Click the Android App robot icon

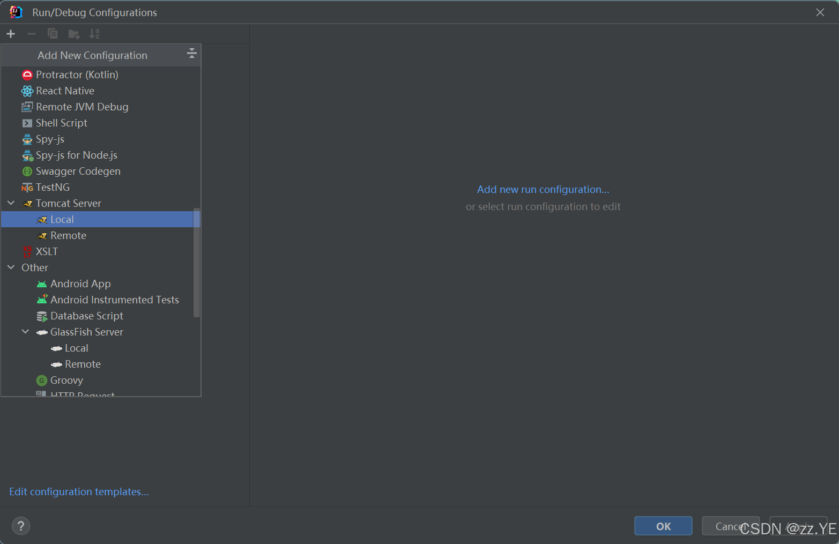coord(42,284)
